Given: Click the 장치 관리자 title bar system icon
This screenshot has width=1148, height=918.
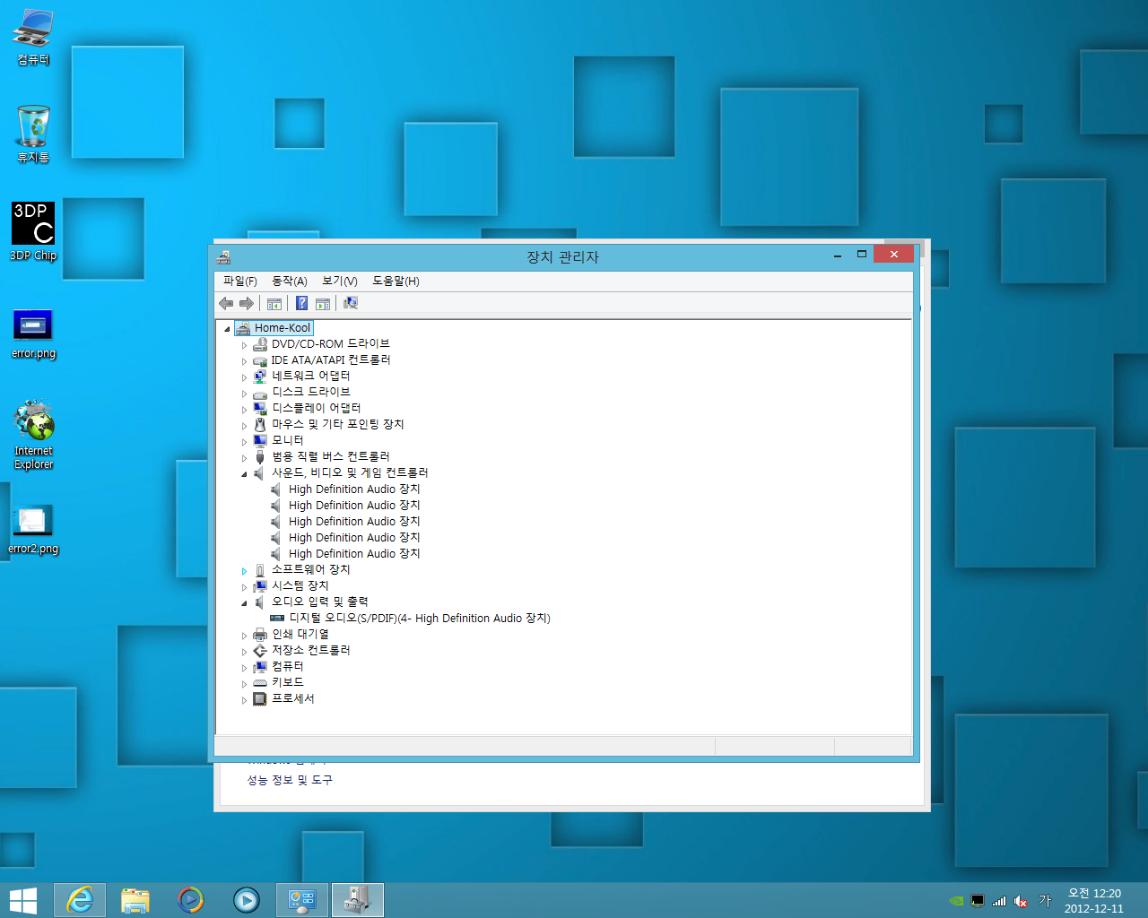Looking at the screenshot, I should click(x=224, y=257).
